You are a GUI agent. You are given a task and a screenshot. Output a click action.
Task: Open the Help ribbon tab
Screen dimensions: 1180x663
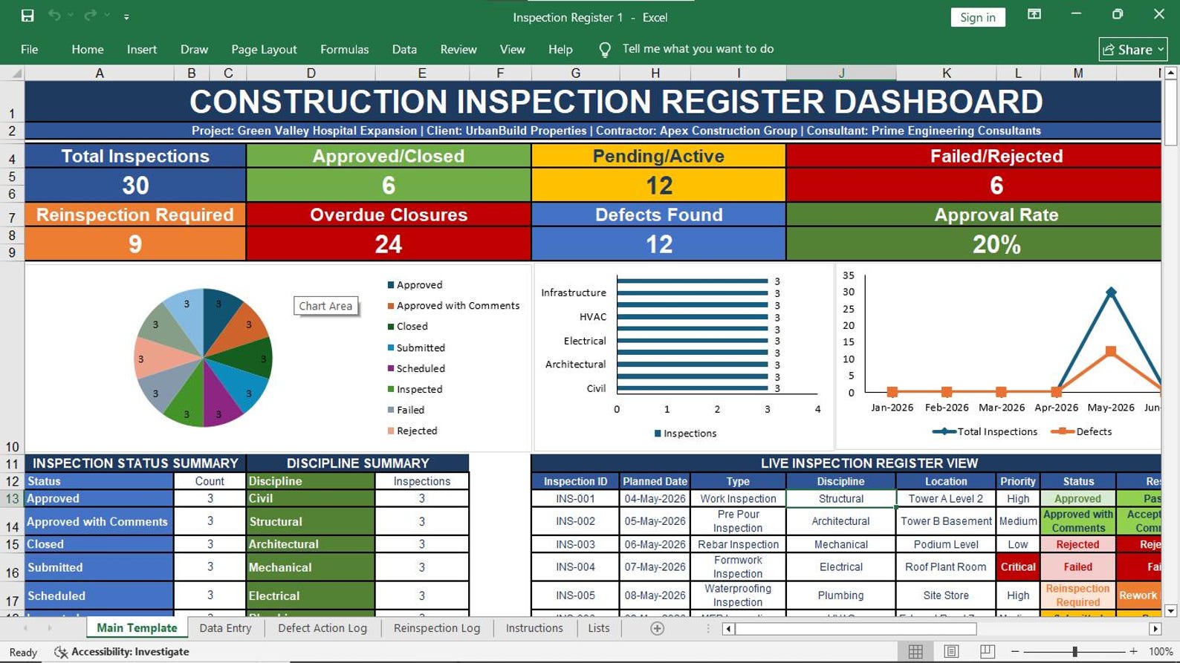tap(560, 49)
